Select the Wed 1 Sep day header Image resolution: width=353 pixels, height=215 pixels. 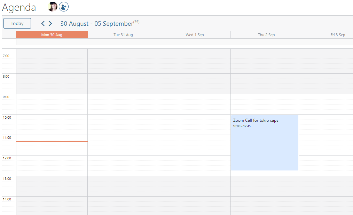point(195,35)
